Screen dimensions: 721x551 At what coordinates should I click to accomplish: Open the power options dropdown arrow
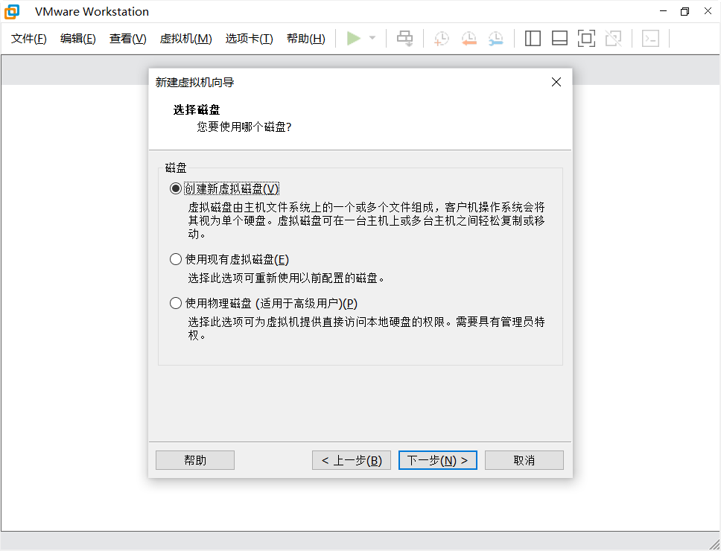(x=372, y=38)
